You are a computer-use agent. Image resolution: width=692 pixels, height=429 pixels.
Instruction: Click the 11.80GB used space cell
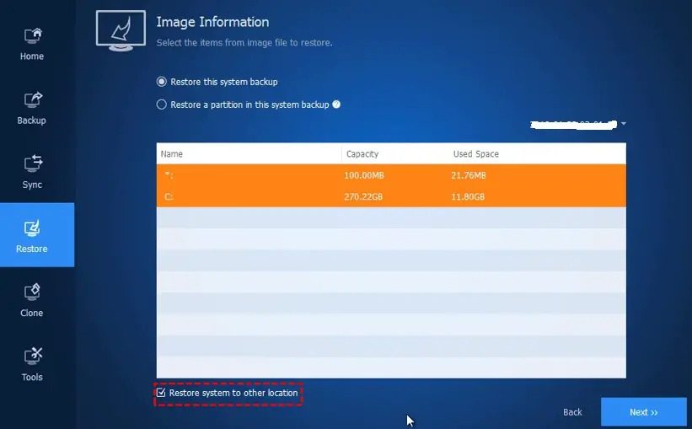pos(468,197)
